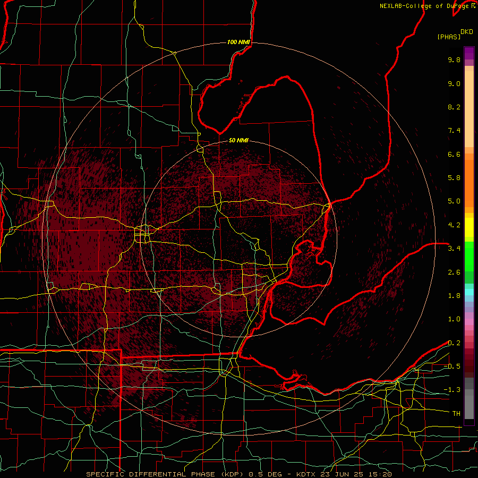Click the pink segment of the color bar

tap(469, 322)
